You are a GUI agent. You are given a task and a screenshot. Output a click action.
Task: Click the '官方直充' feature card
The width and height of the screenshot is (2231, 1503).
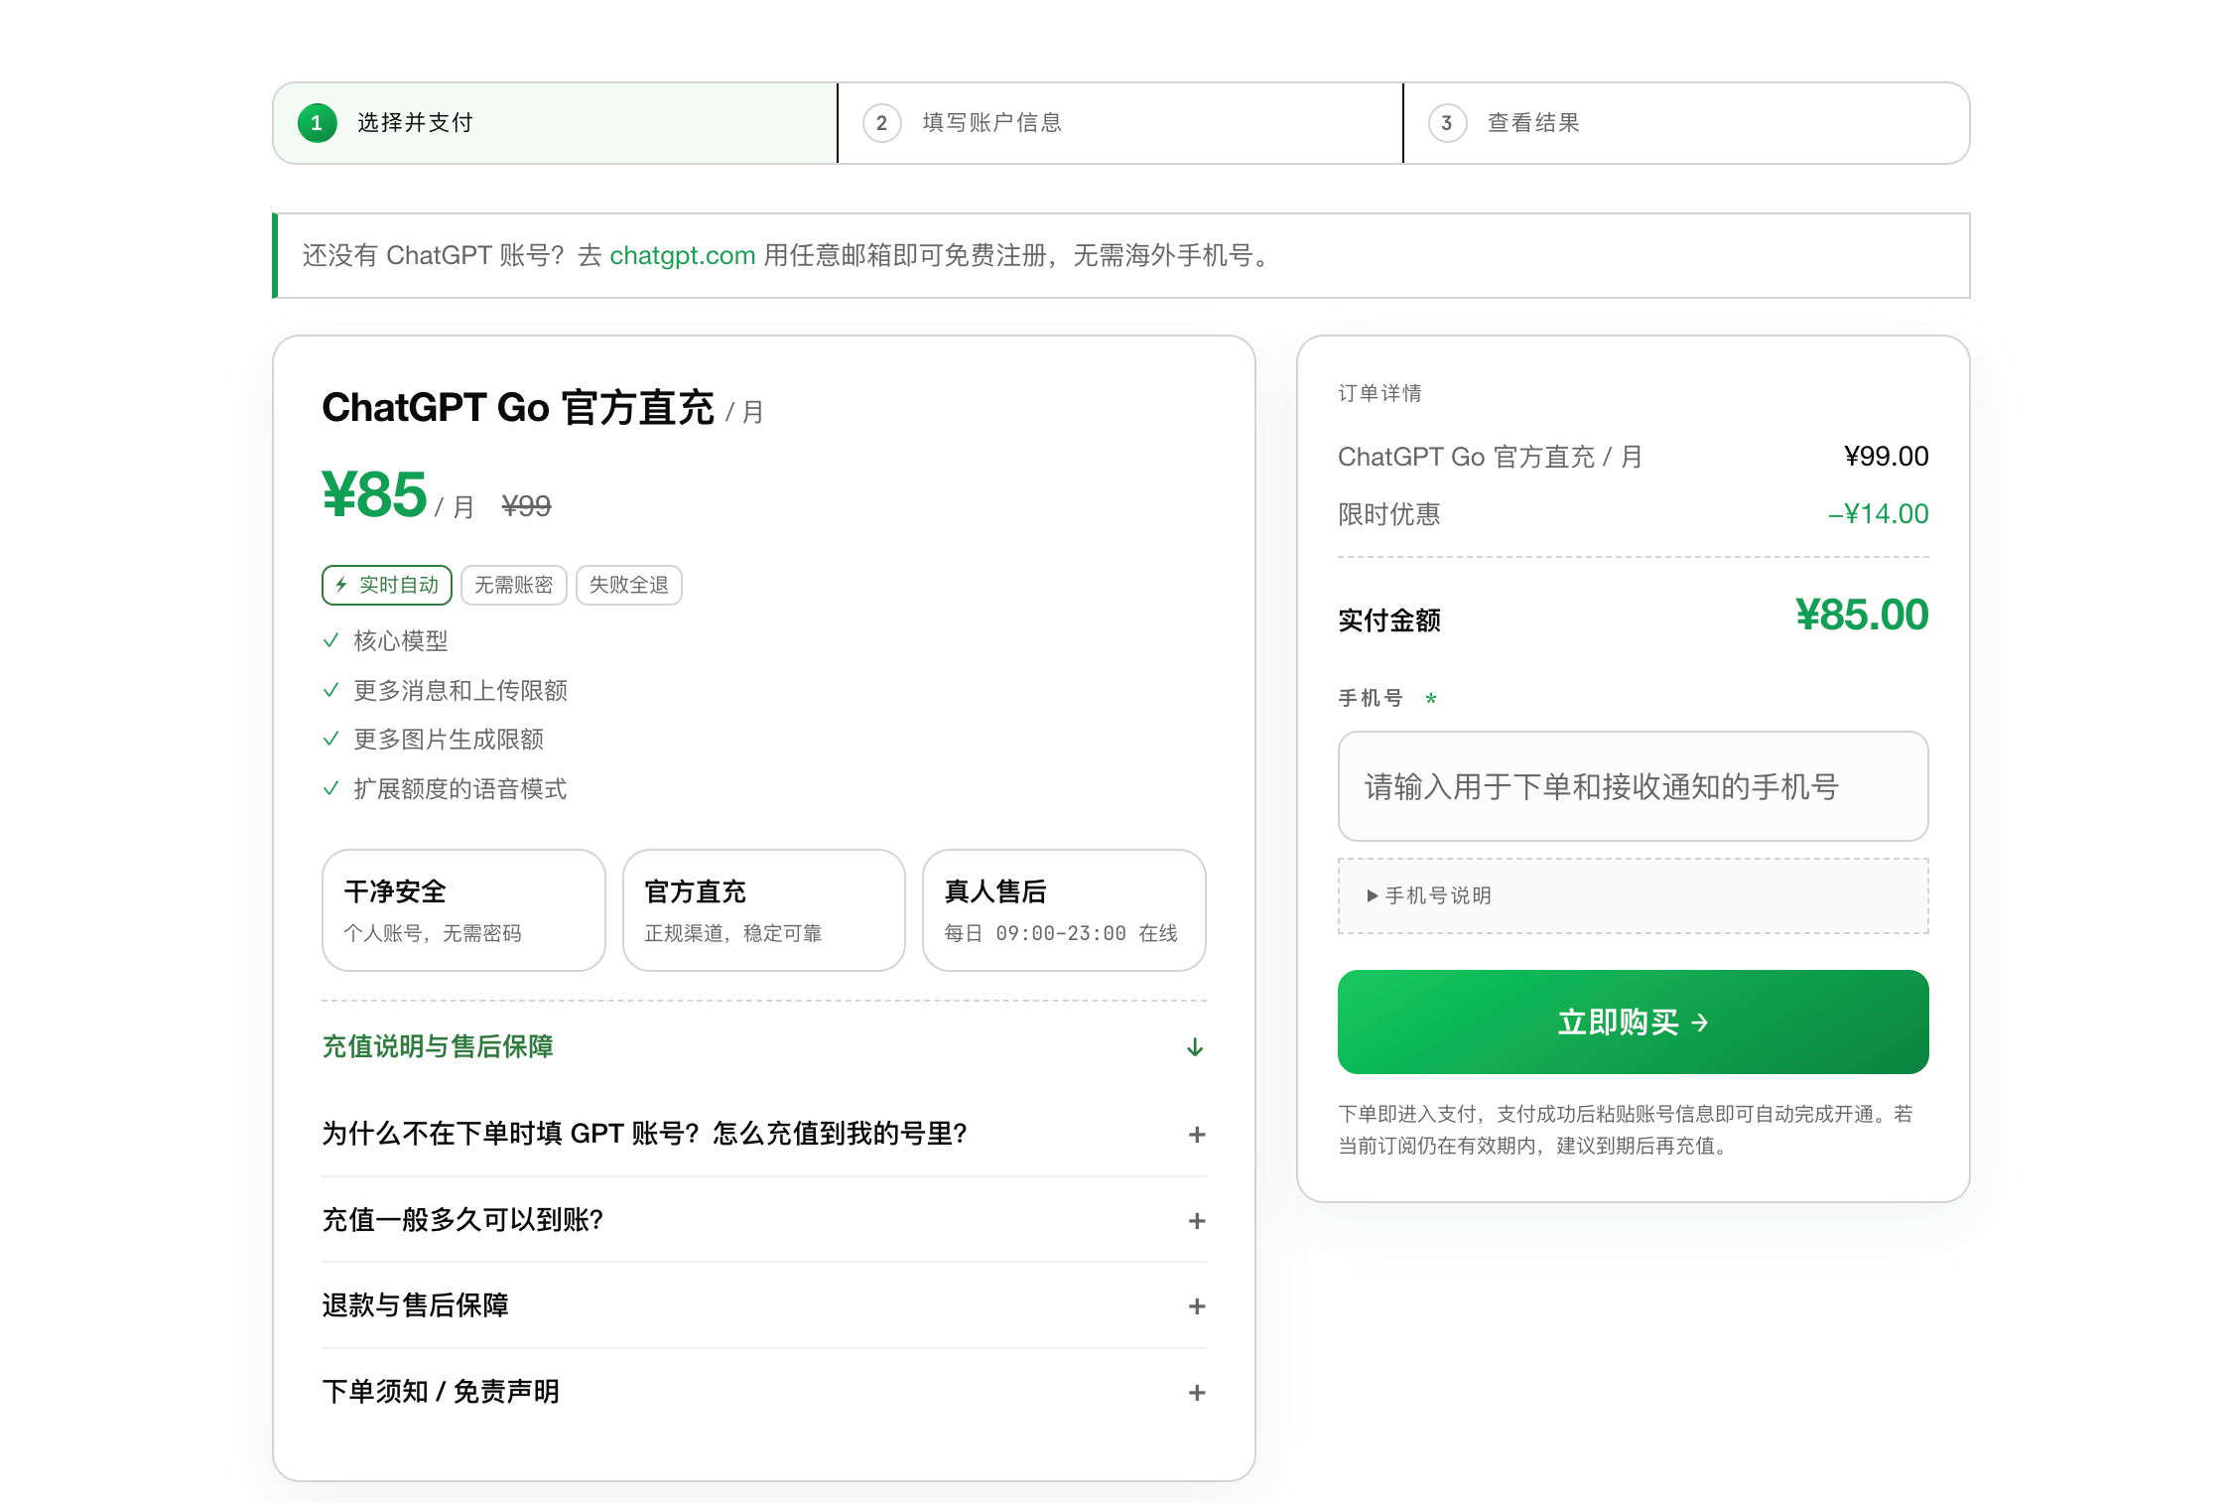(x=764, y=910)
